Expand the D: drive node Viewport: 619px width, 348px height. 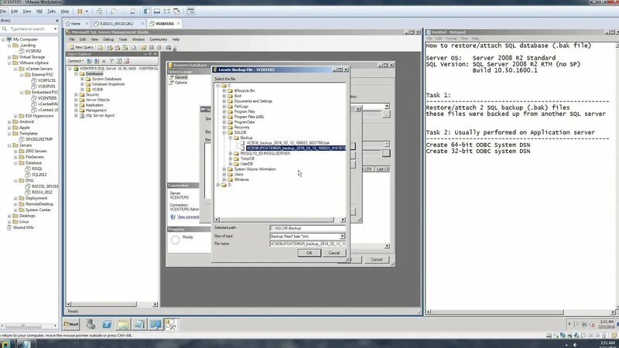(218, 185)
